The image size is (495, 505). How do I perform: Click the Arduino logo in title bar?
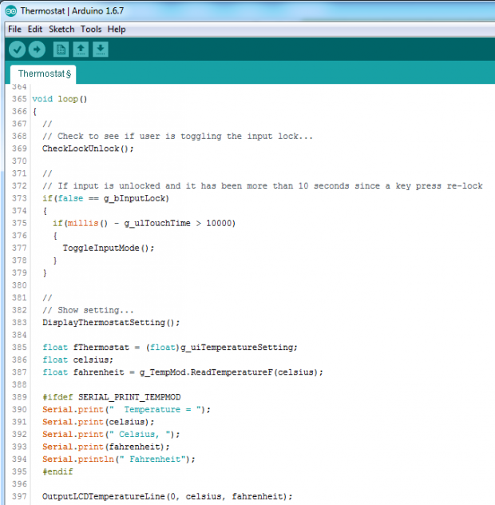11,11
